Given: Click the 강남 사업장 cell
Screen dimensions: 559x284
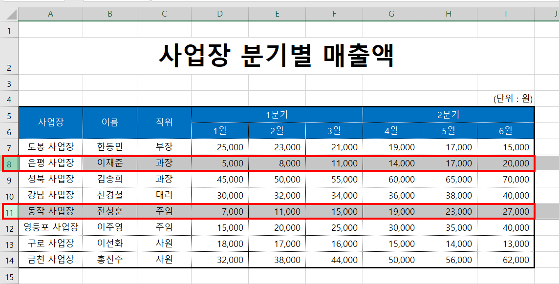Looking at the screenshot, I should click(x=51, y=195).
